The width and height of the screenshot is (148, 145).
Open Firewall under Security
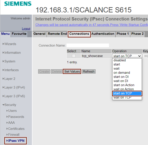click(x=13, y=135)
